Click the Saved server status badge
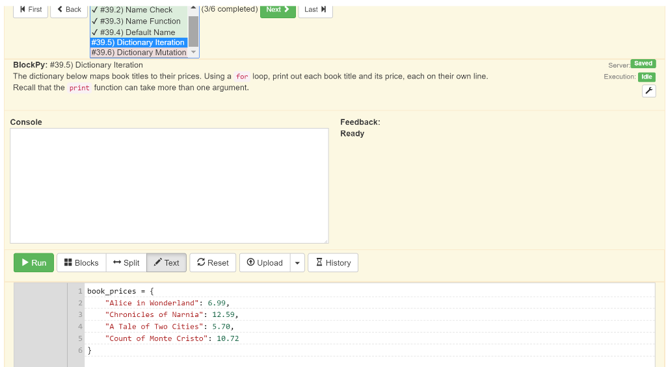This screenshot has height=367, width=666. 643,64
